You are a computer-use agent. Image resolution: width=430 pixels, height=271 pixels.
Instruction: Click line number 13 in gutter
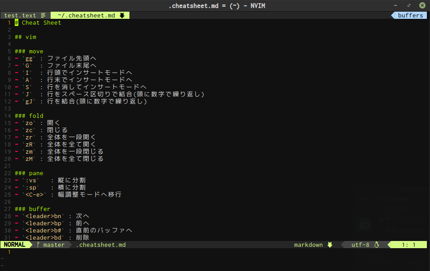tap(8, 108)
